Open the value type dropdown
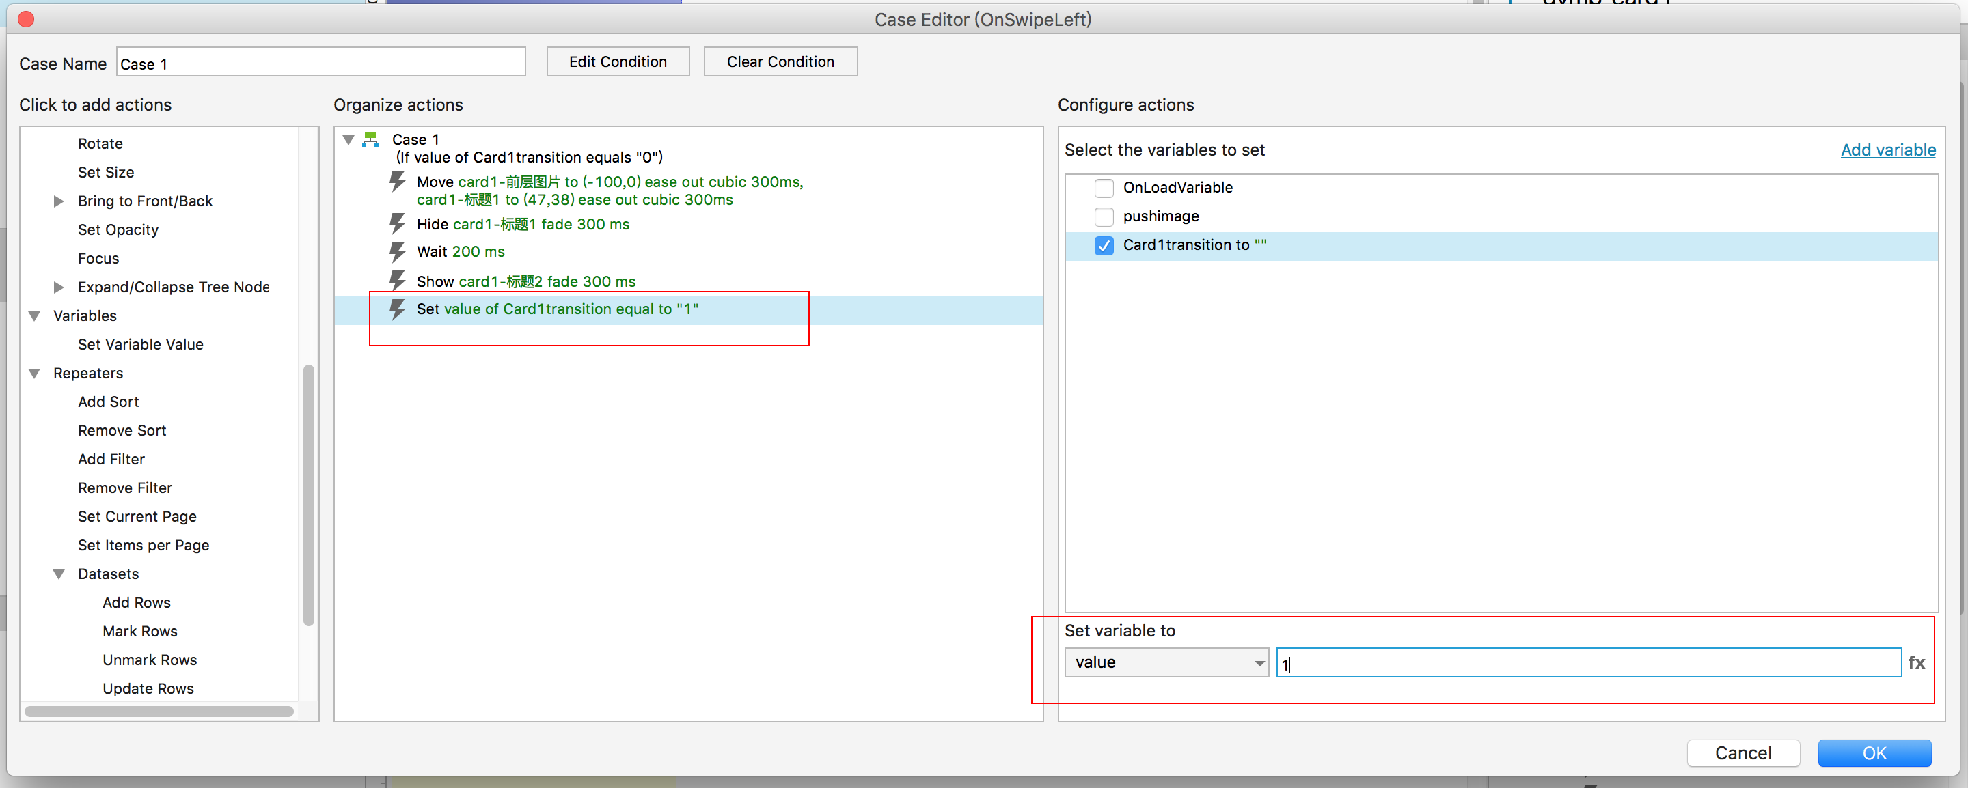This screenshot has height=788, width=1968. (1166, 663)
